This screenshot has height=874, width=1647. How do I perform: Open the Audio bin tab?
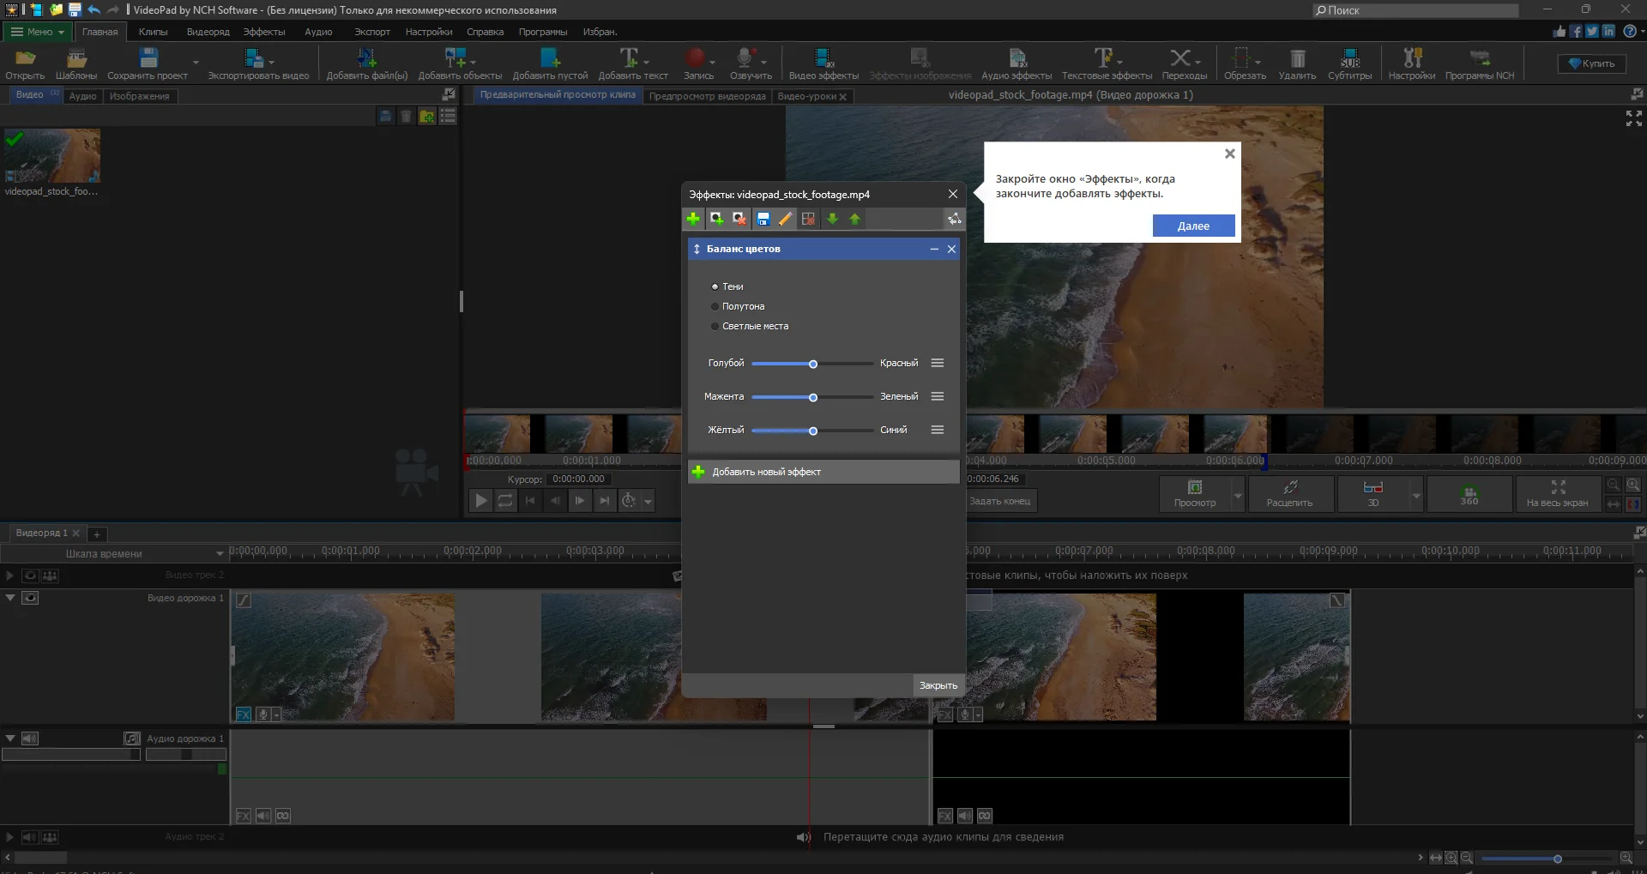coord(82,96)
